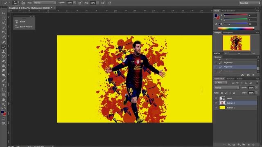Select the Horizontal Type tool
Image resolution: width=262 pixels, height=147 pixels.
(3, 85)
